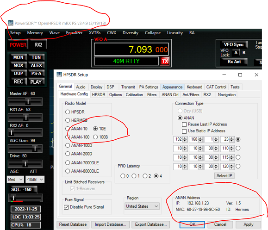
Task: Switch to the Display tab
Action: (96, 87)
